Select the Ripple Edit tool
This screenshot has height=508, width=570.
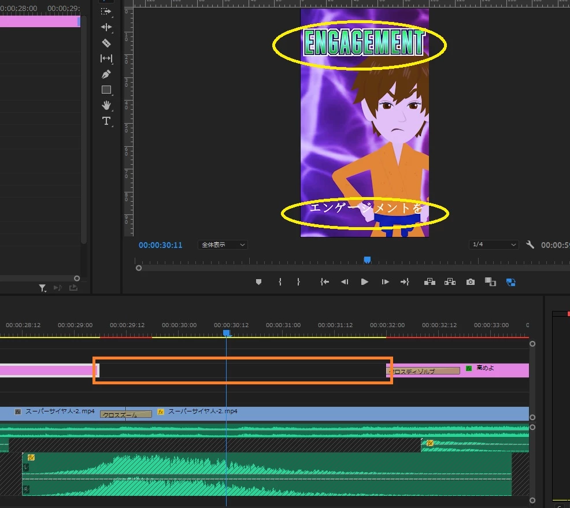[x=106, y=27]
